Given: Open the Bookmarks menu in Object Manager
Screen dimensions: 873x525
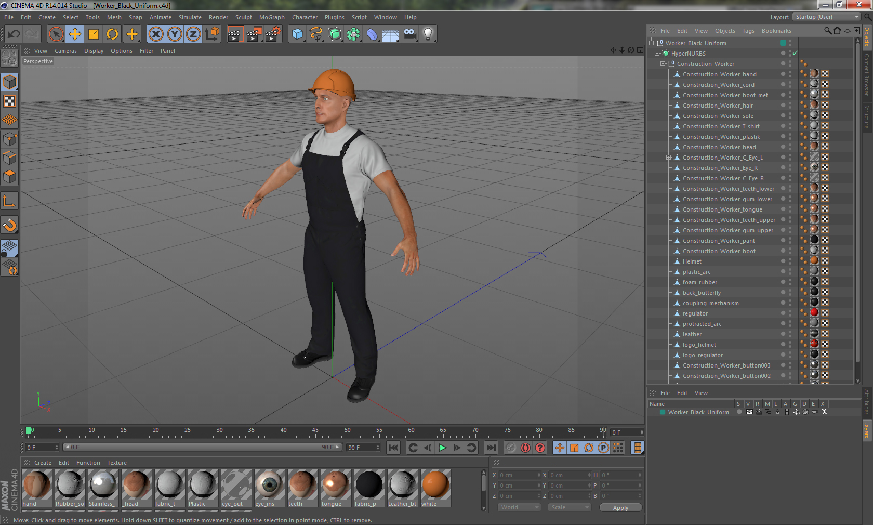Looking at the screenshot, I should coord(776,31).
